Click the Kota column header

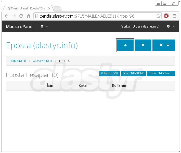(x=83, y=85)
